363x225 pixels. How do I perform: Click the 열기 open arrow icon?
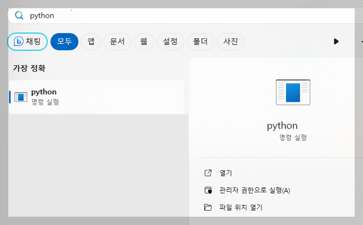click(x=208, y=173)
